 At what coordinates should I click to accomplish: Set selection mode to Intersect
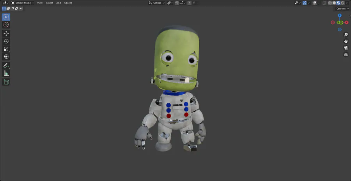coord(21,9)
